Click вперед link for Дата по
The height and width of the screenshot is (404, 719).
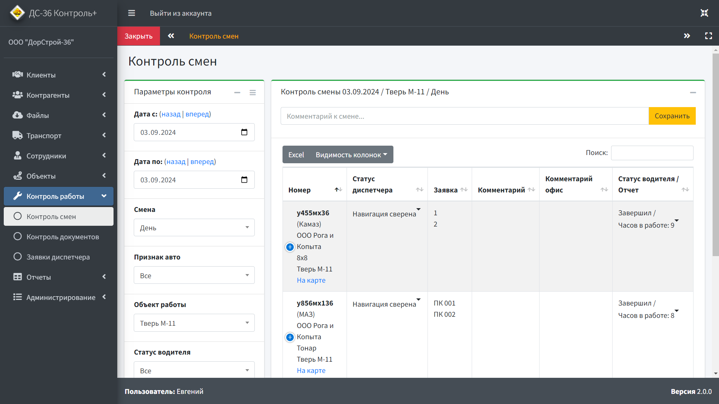(x=202, y=161)
